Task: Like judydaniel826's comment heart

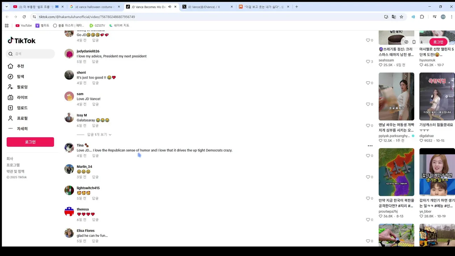Action: pos(368,62)
